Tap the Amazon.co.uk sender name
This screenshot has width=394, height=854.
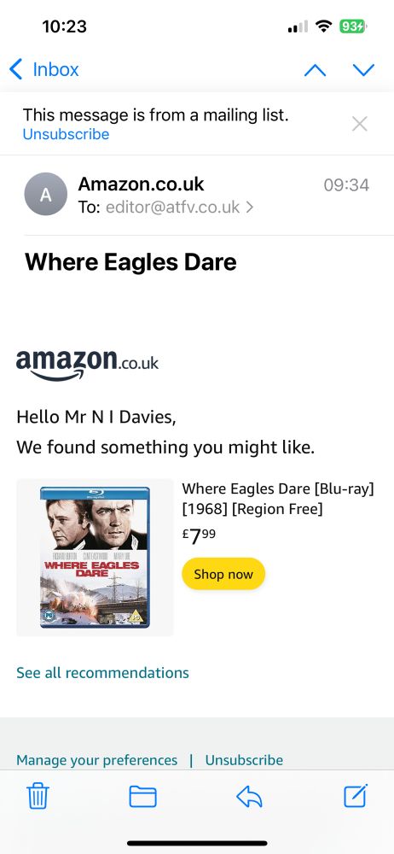[x=141, y=184]
